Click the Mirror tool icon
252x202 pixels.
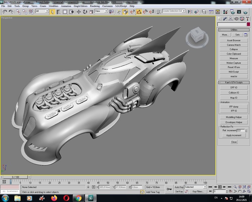coord(190,12)
